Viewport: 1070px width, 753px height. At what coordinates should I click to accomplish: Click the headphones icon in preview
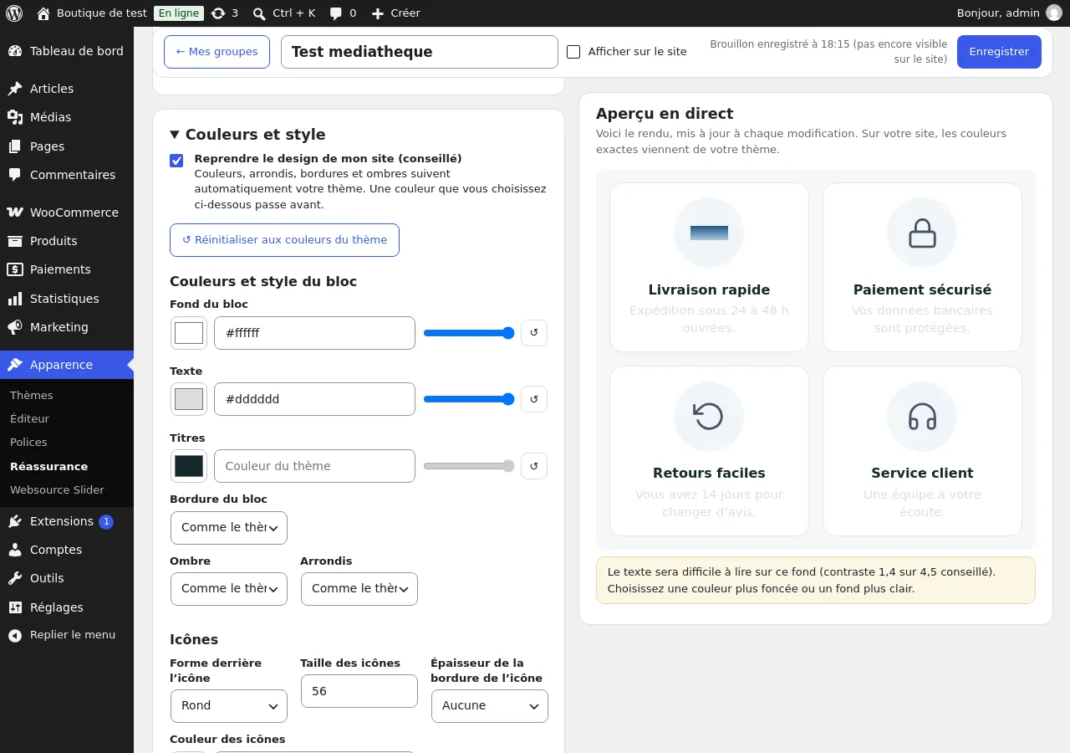click(922, 416)
